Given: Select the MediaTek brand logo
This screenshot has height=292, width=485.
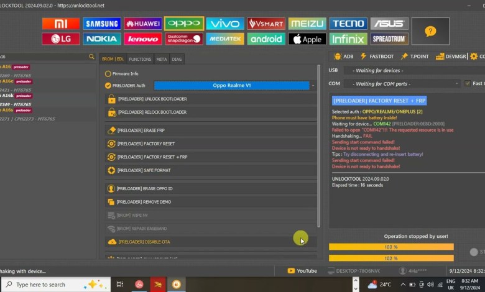Looking at the screenshot, I should click(225, 39).
